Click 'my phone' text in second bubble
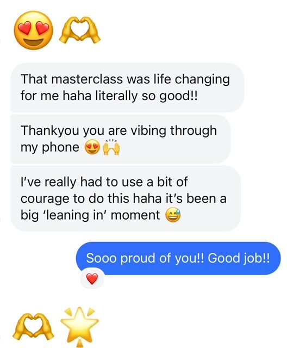The image size is (287, 348). [49, 147]
